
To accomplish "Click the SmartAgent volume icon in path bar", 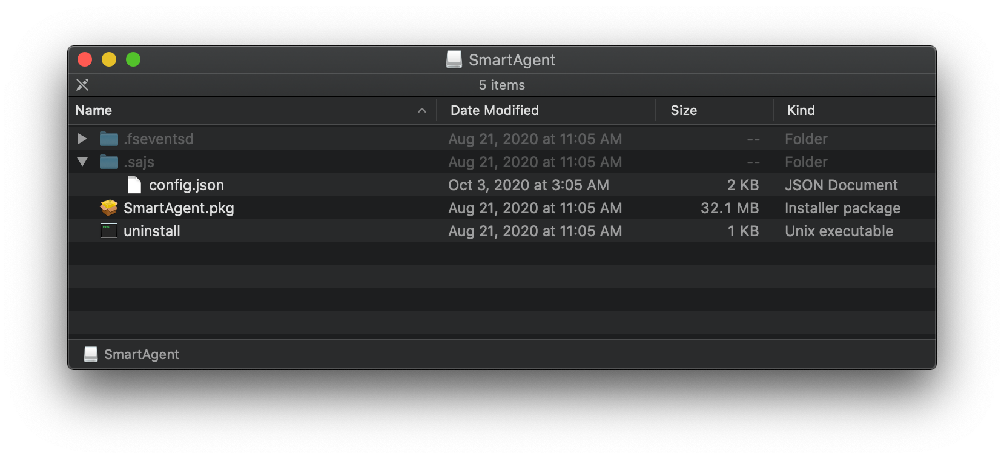I will tap(91, 354).
